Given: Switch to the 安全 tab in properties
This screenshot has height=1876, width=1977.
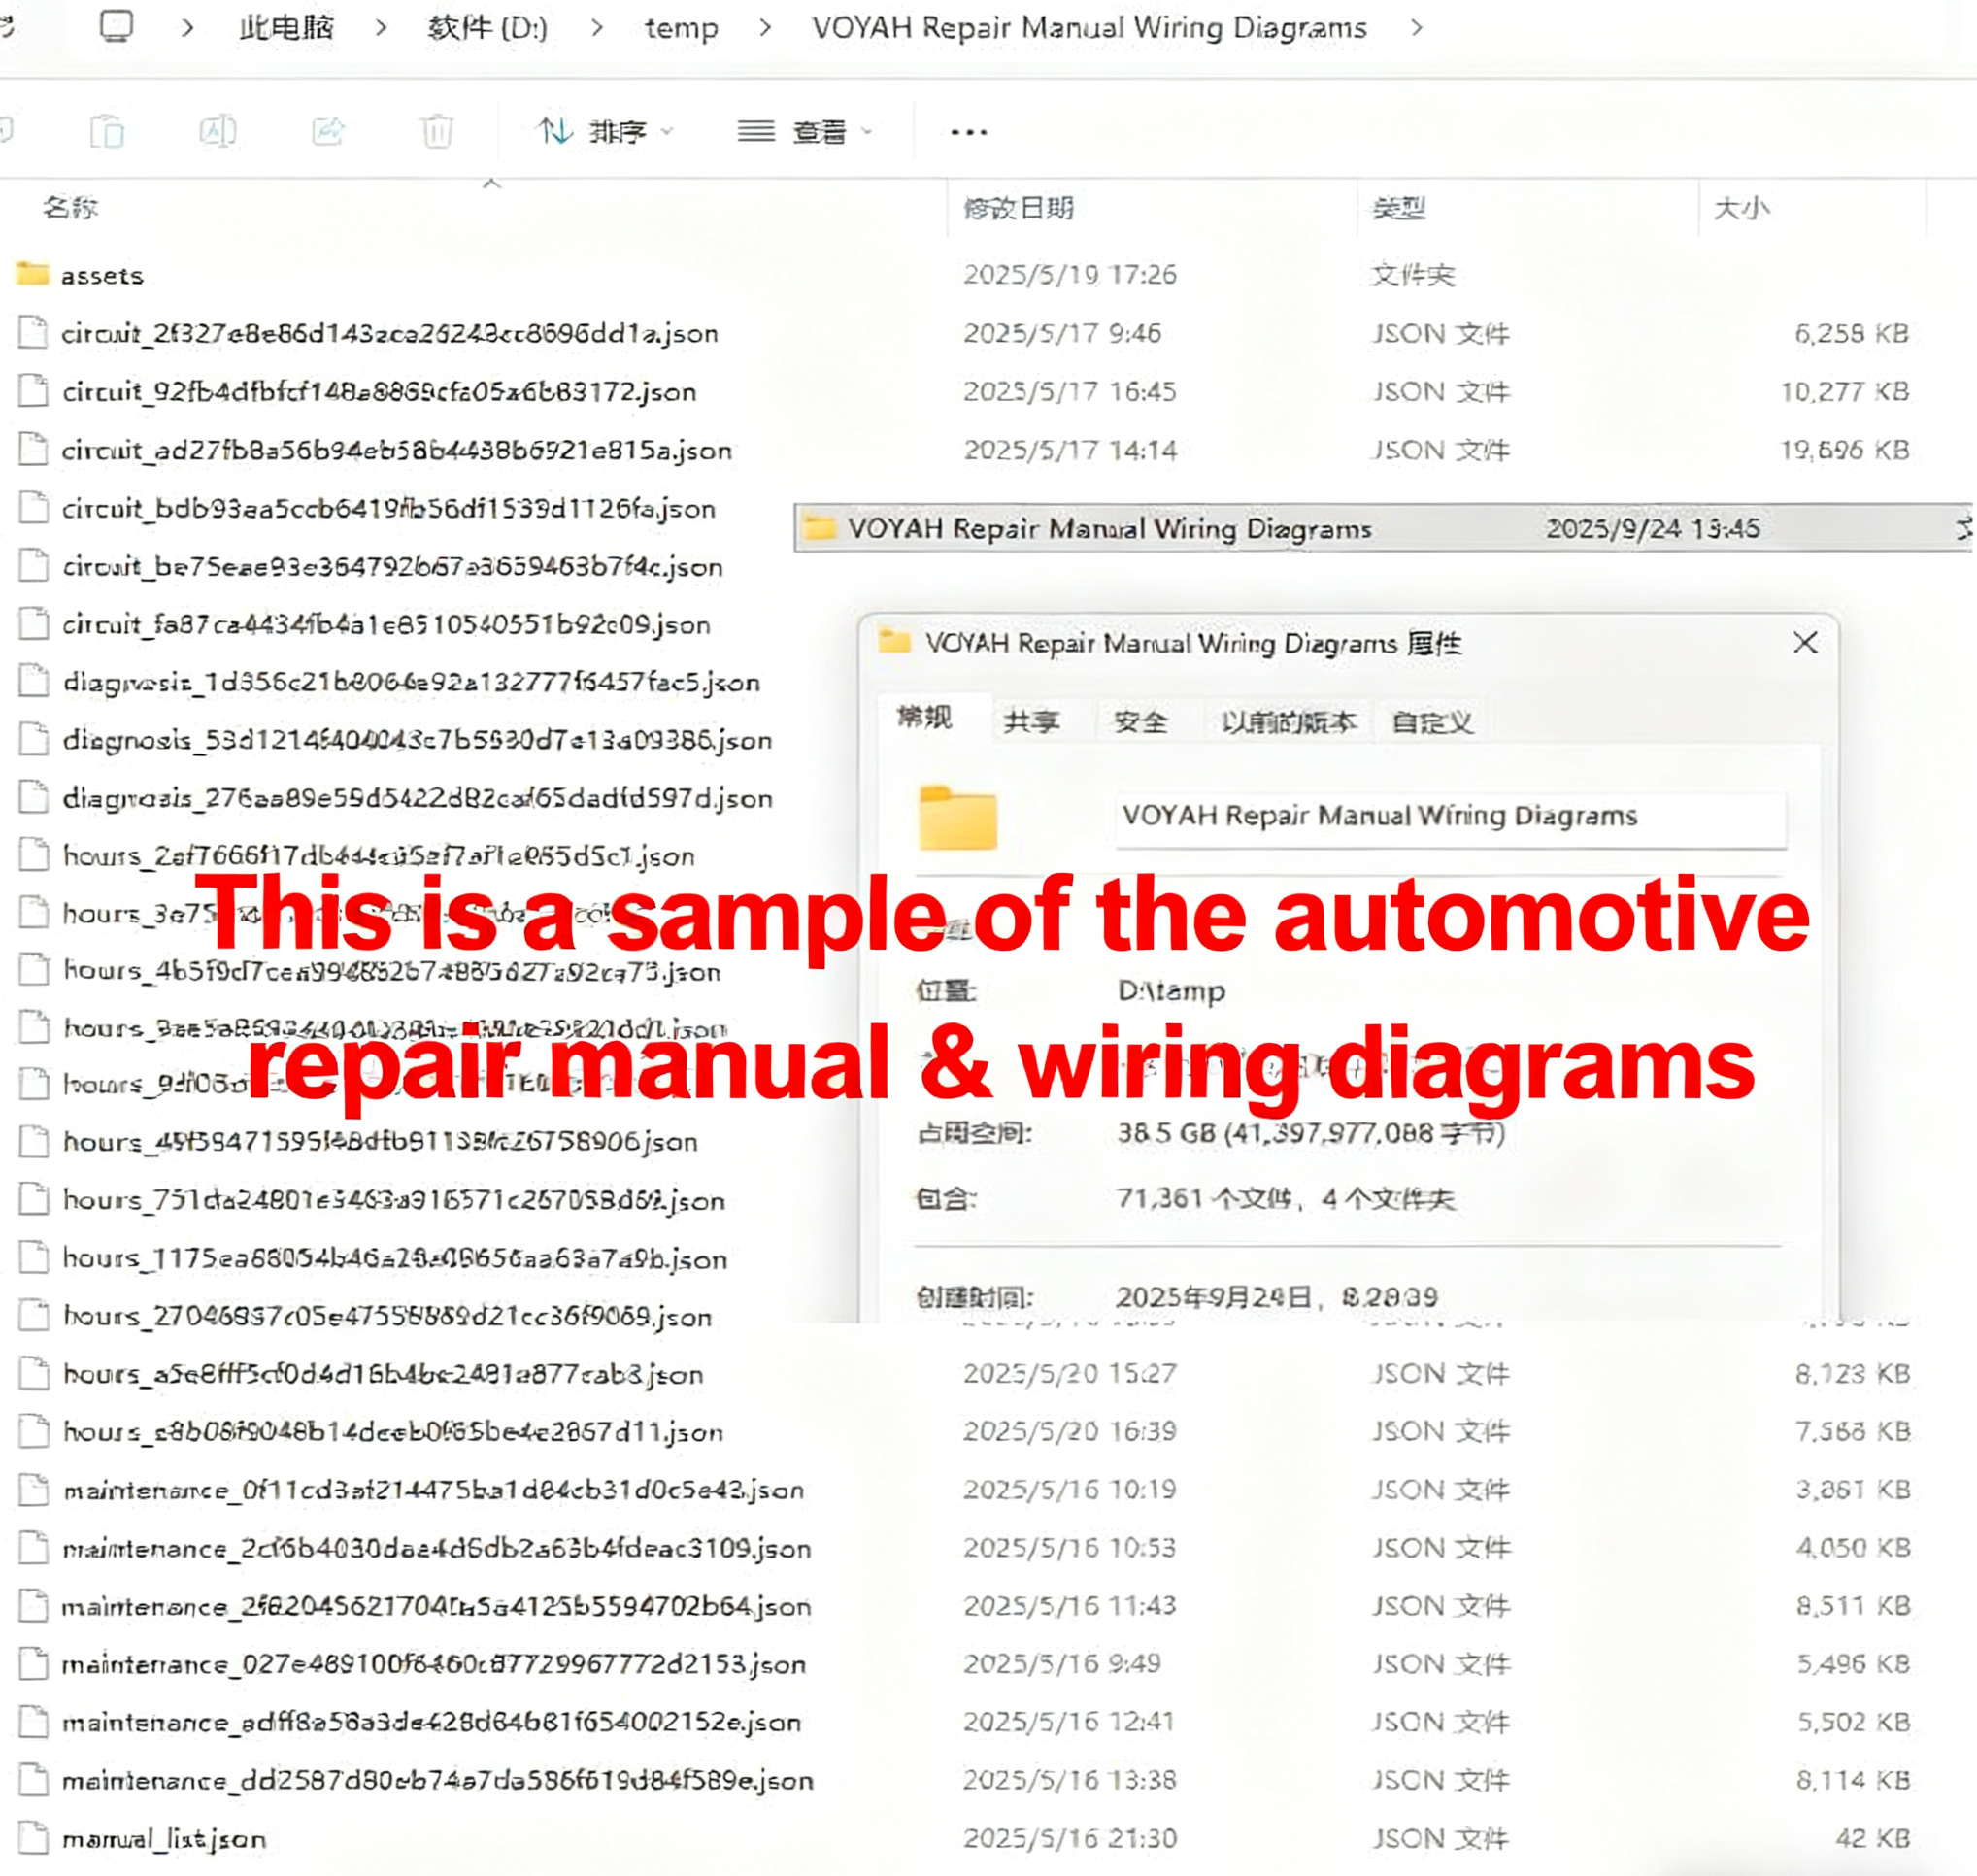Looking at the screenshot, I should (x=1140, y=721).
